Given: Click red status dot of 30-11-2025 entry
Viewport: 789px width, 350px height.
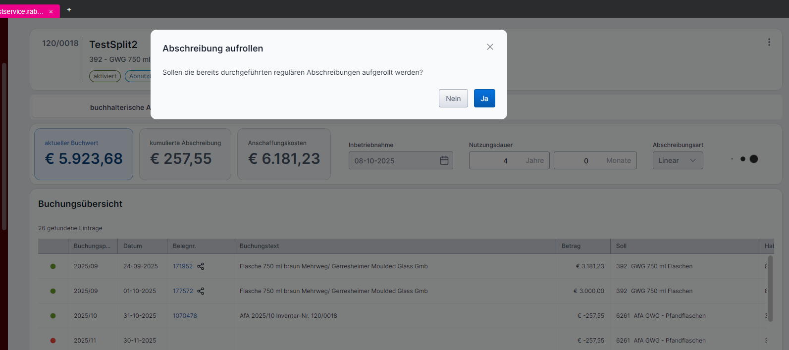Looking at the screenshot, I should [x=53, y=341].
